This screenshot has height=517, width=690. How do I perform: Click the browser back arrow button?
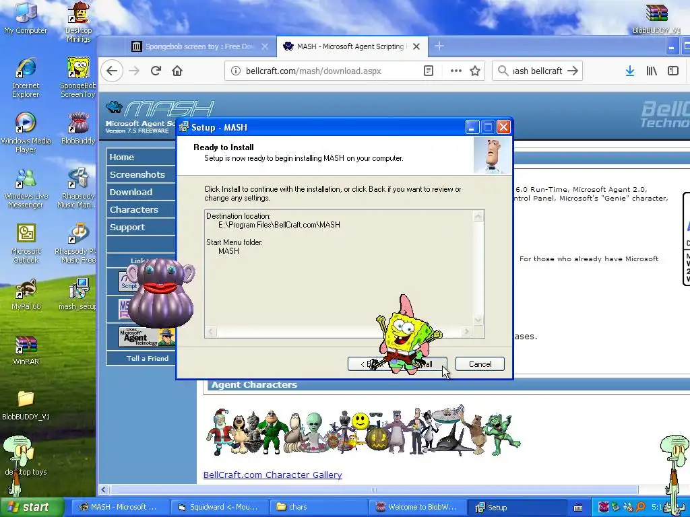pyautogui.click(x=112, y=71)
